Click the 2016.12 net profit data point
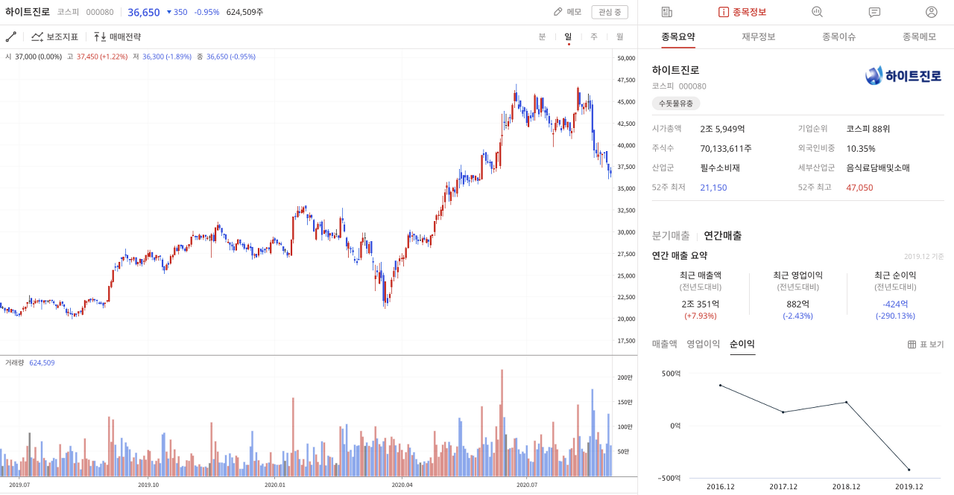Screen dimensions: 954x495 pyautogui.click(x=720, y=385)
